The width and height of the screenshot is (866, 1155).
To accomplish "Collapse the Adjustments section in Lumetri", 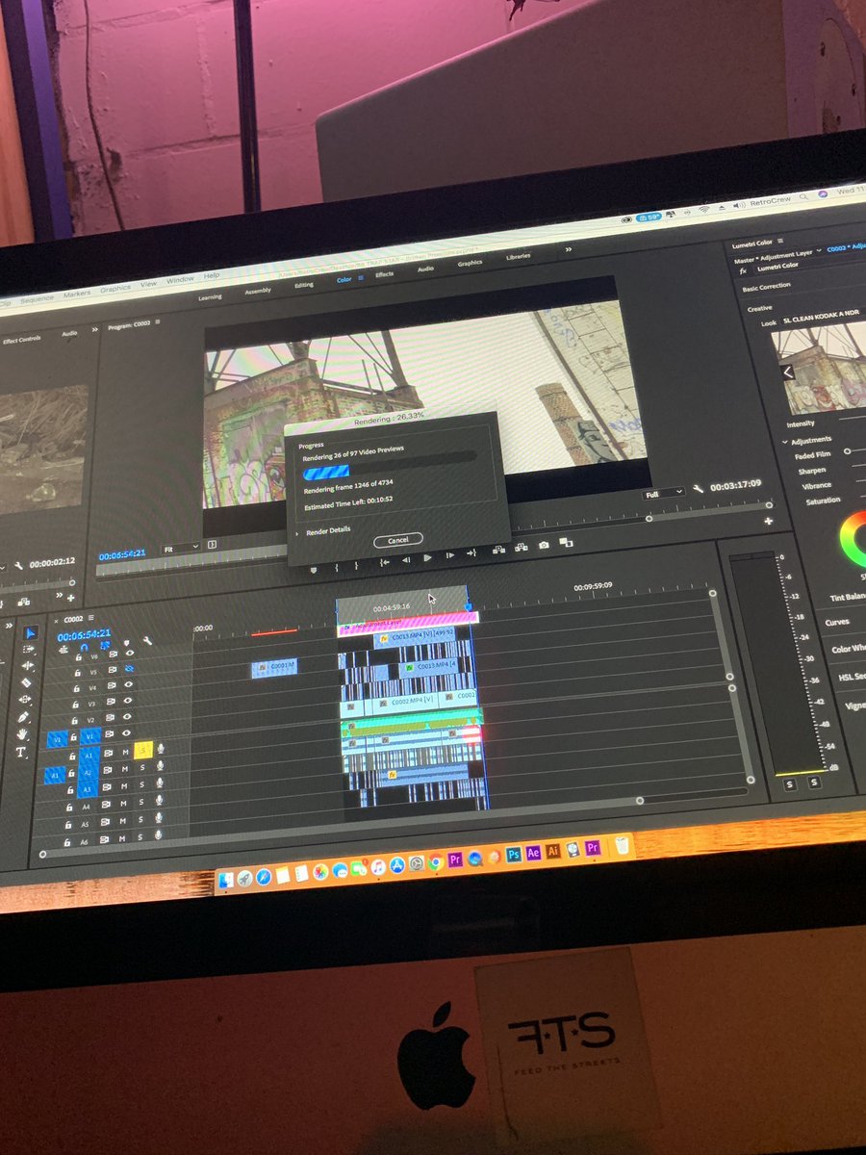I will [784, 442].
